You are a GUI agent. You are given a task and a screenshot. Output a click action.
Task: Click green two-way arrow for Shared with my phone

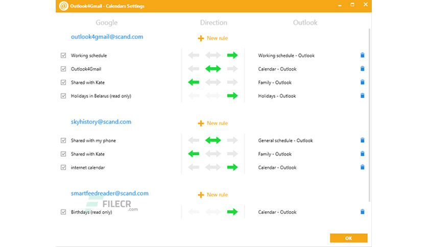[213, 140]
